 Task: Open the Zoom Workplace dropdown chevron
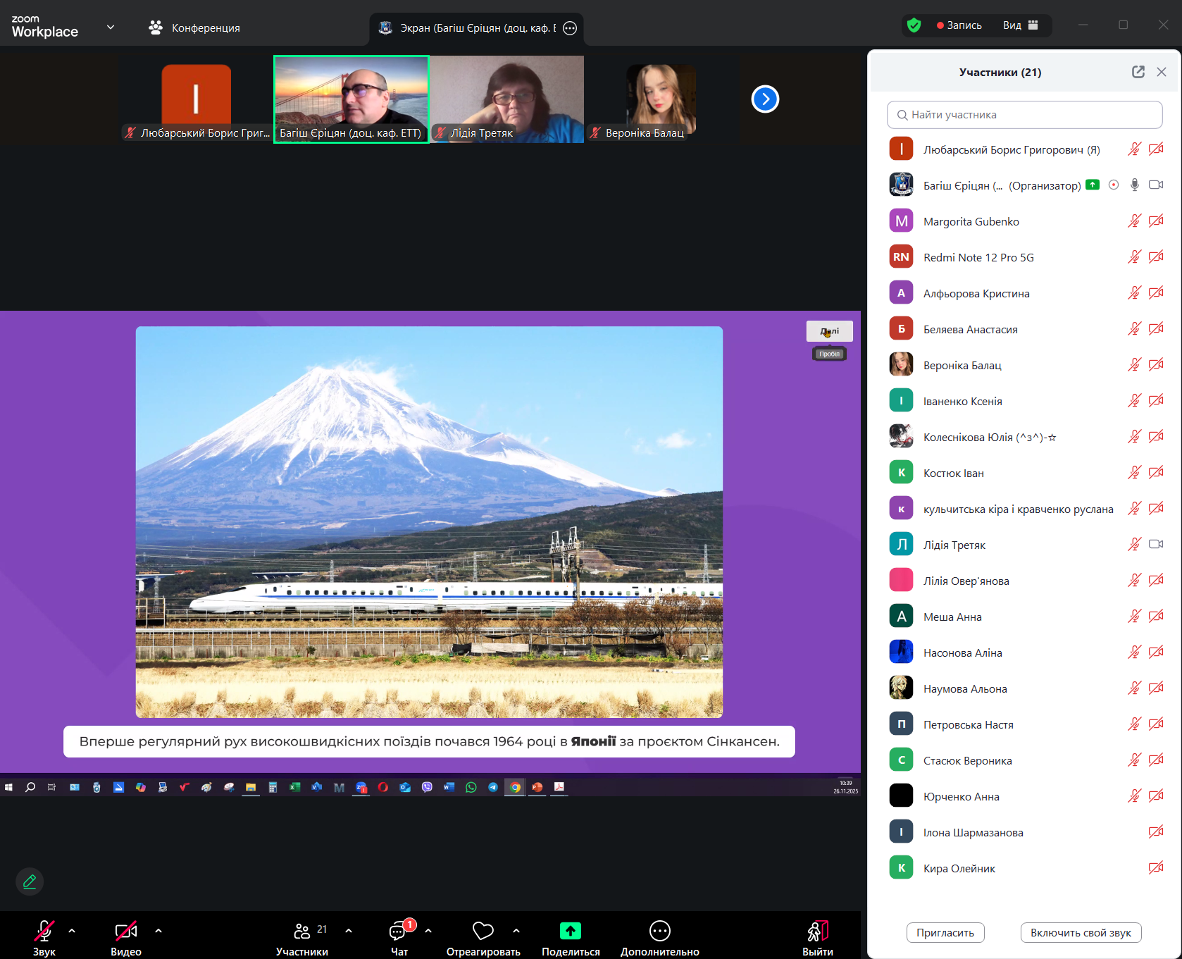[x=111, y=27]
